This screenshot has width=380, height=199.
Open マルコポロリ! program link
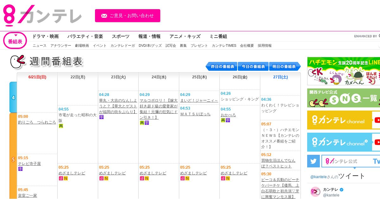[x=159, y=109]
